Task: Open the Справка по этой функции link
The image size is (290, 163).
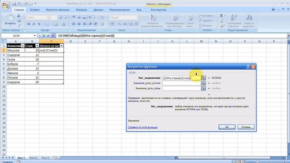Action: (143, 127)
